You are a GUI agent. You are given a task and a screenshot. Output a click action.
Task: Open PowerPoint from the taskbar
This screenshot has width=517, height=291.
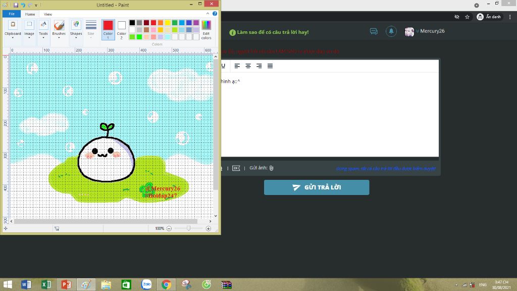[x=66, y=284]
